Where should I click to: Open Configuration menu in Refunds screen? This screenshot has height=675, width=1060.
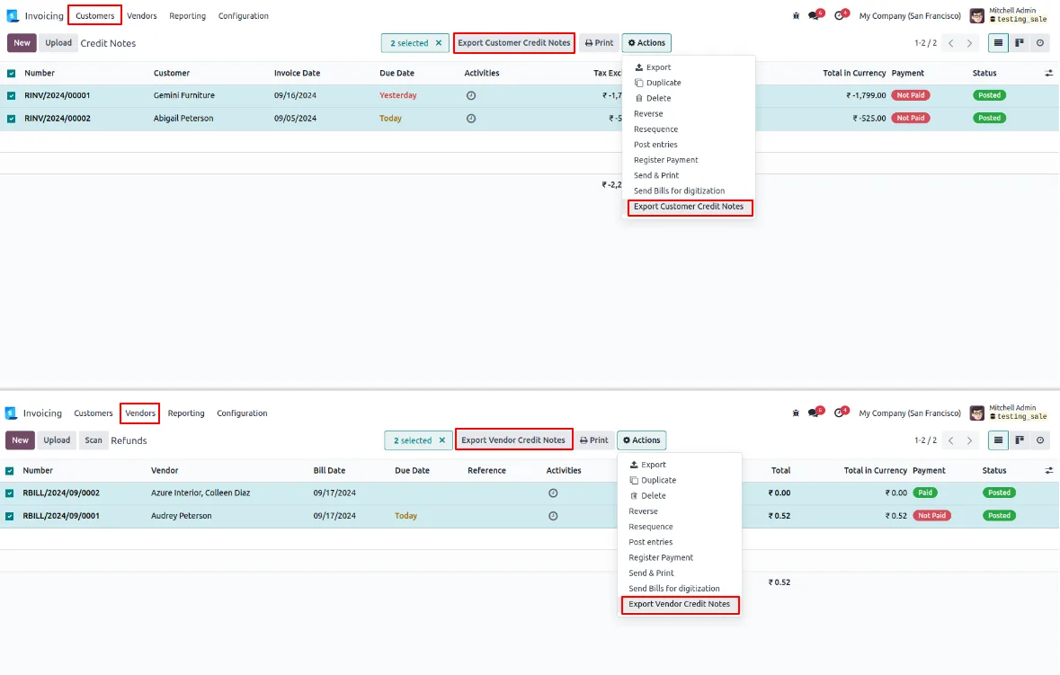(x=242, y=413)
